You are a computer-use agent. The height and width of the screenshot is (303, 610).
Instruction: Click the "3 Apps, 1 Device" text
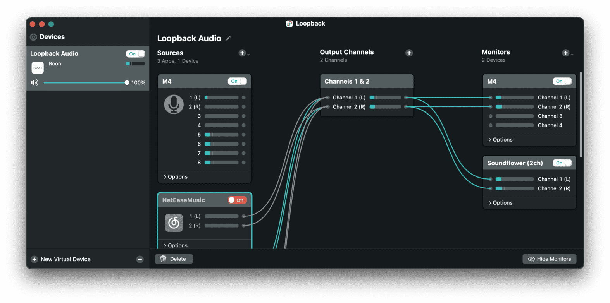coord(178,61)
